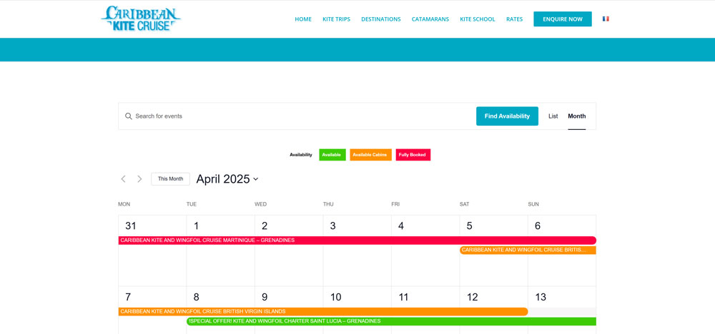This screenshot has height=334, width=715.
Task: Go to previous month arrow
Action: [x=123, y=179]
